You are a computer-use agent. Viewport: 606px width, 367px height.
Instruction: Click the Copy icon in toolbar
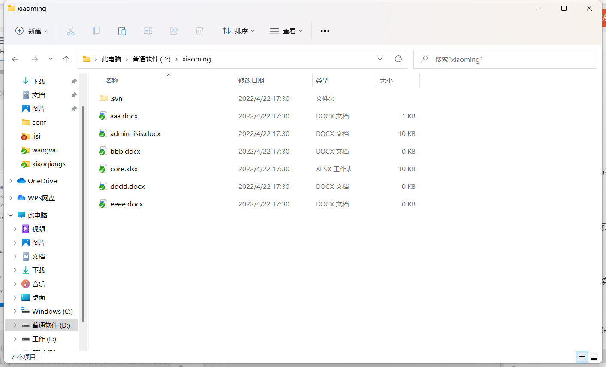[x=96, y=31]
